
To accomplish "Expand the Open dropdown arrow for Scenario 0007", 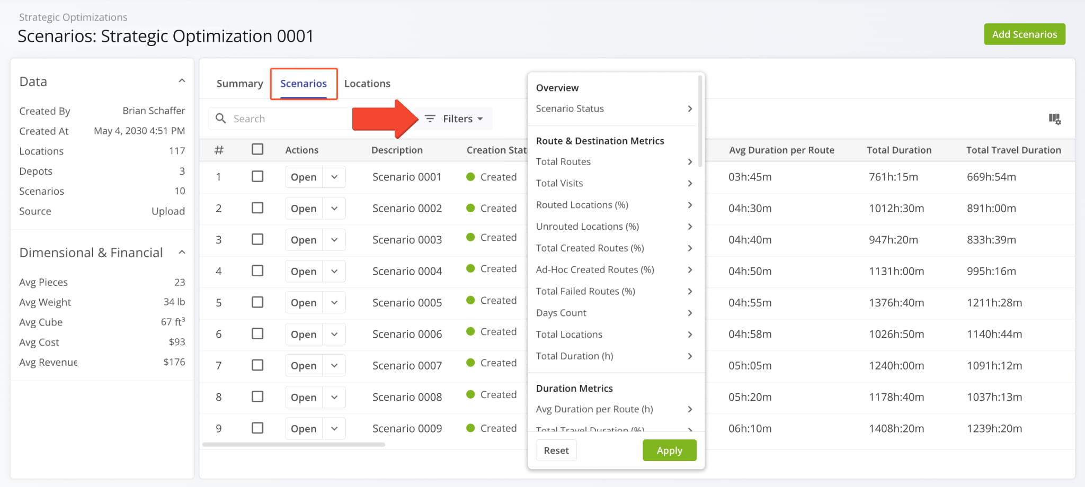I will point(334,366).
